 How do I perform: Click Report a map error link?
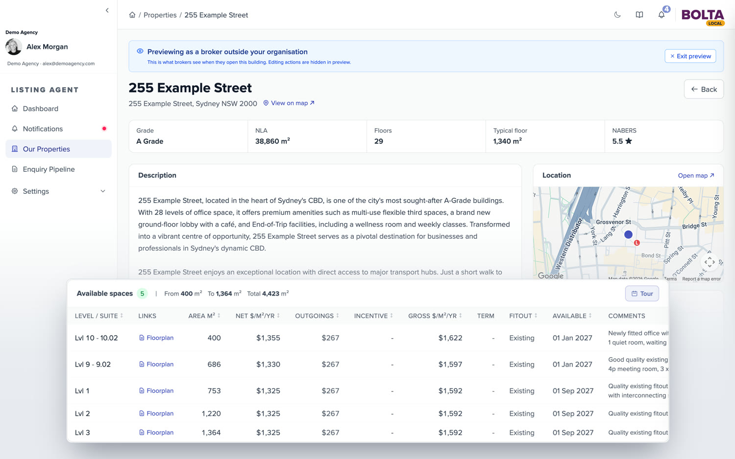coord(701,279)
